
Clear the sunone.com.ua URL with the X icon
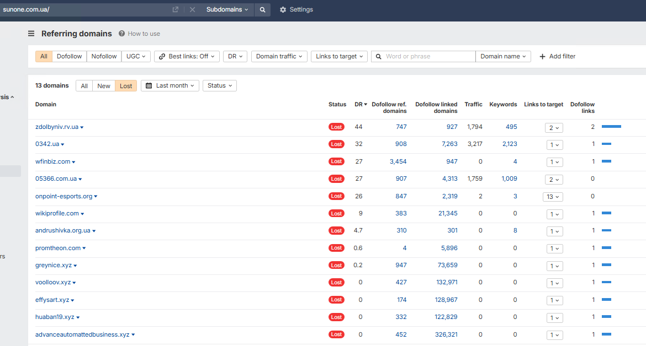[192, 9]
